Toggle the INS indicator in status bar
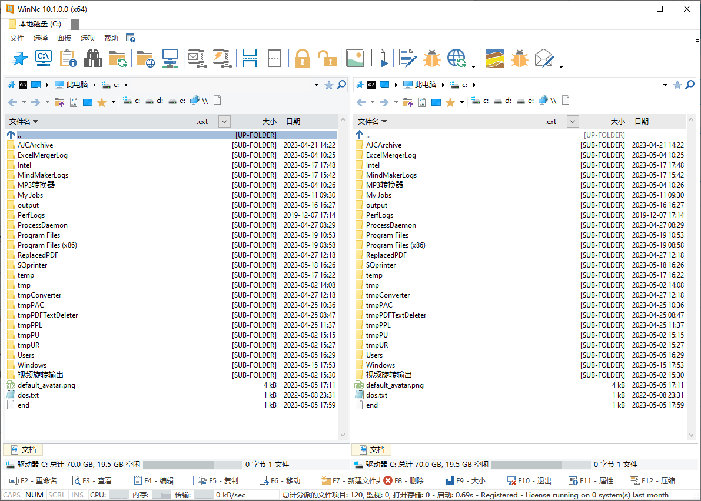The image size is (701, 501). point(77,495)
